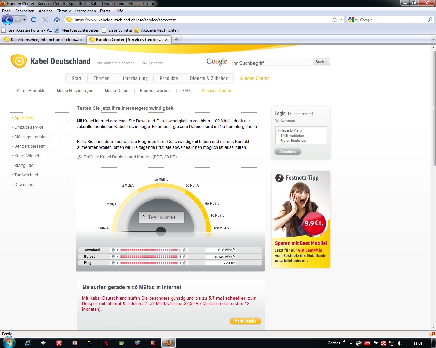The height and width of the screenshot is (348, 436).
Task: Open the back/forward history dropdown arrow
Action: [24, 20]
